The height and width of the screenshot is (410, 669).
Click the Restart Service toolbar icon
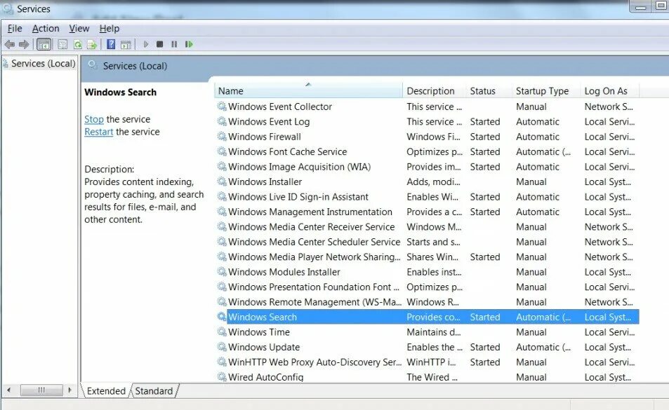coord(189,44)
